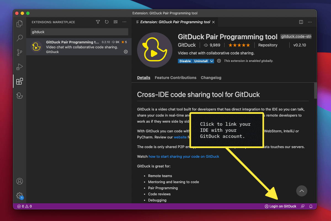Click the split editor right icon
Screen dimensions: 331x221
pyautogui.click(x=301, y=22)
